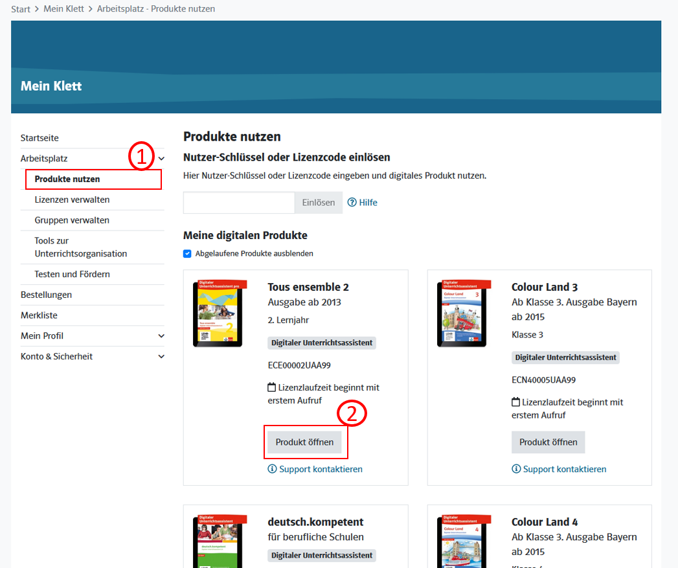Click the license code input field
The width and height of the screenshot is (678, 568).
click(x=239, y=203)
